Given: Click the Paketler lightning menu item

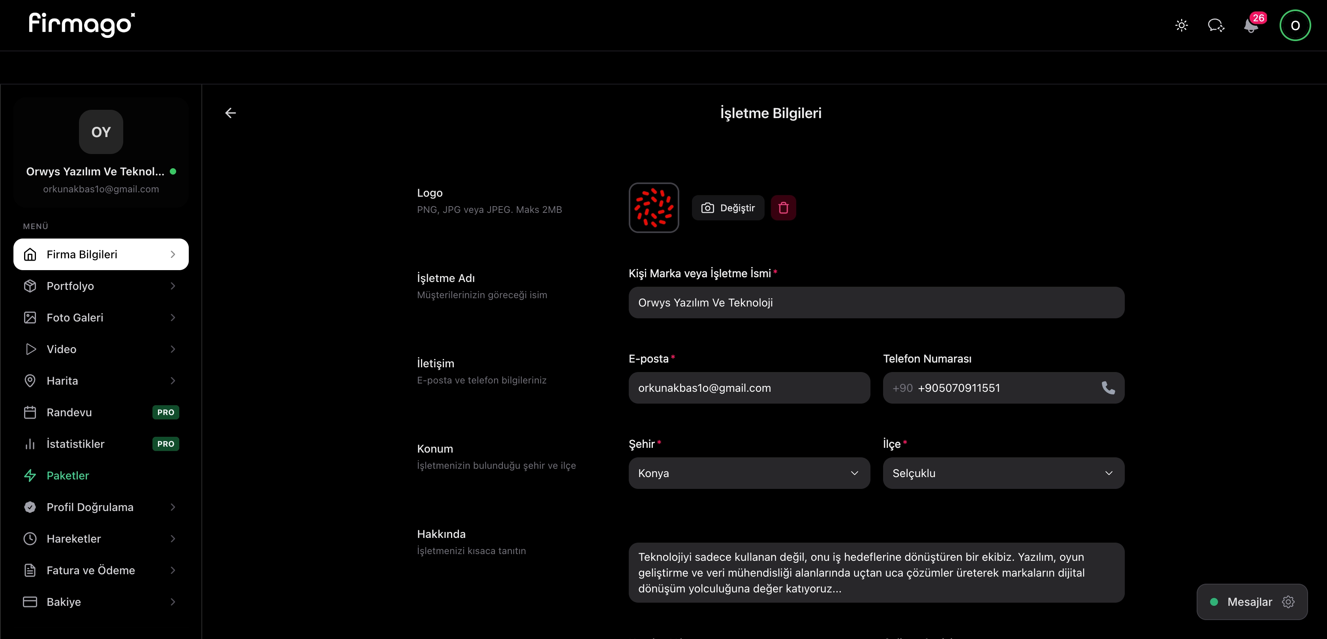Looking at the screenshot, I should pos(68,475).
